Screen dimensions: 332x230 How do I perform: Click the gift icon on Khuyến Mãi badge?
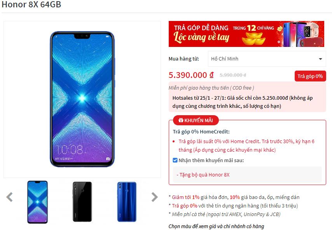pyautogui.click(x=181, y=120)
